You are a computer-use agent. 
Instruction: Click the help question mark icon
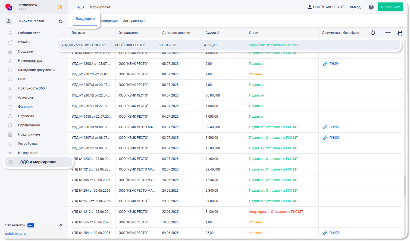point(371,7)
